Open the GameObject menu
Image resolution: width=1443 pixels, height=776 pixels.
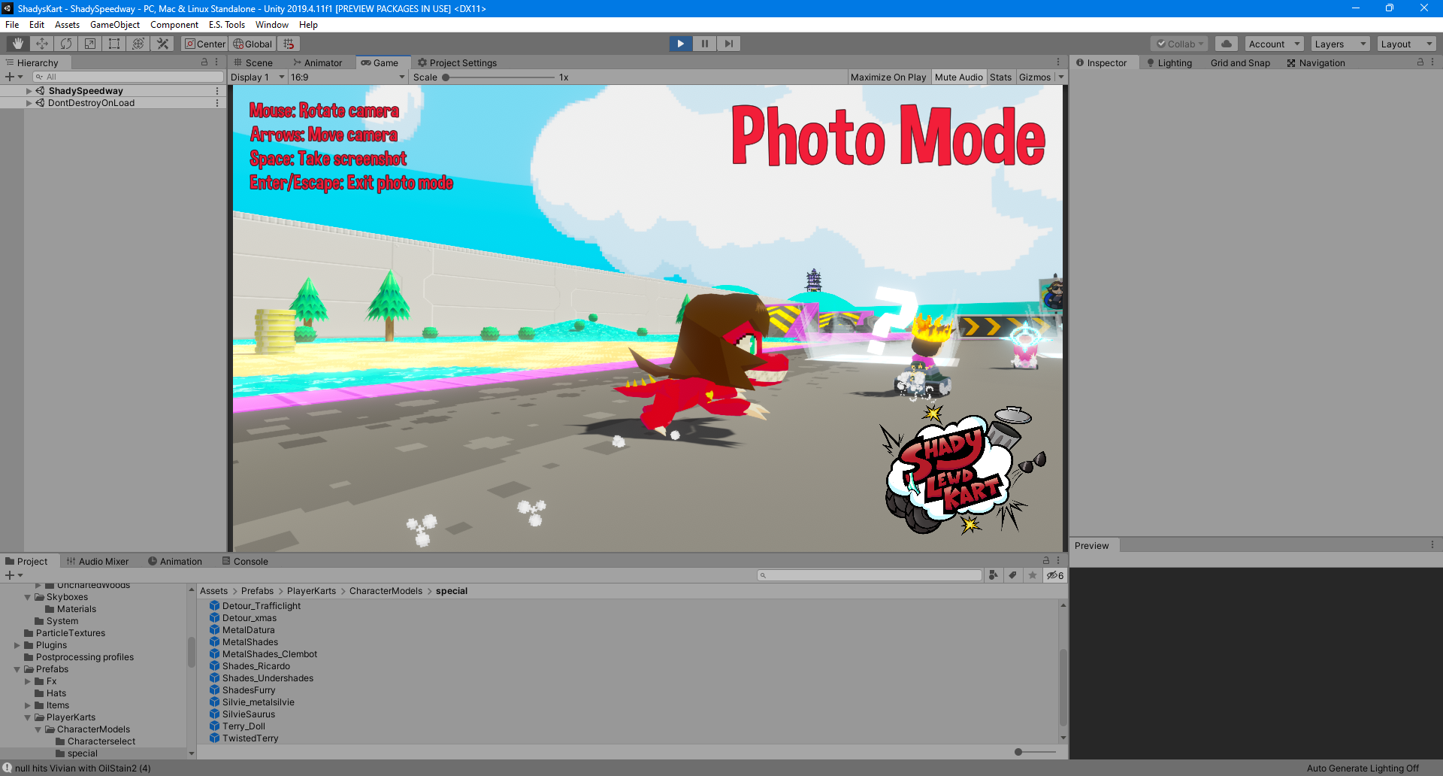(x=115, y=25)
